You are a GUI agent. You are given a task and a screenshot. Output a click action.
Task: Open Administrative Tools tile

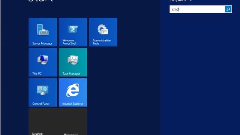pos(103,32)
